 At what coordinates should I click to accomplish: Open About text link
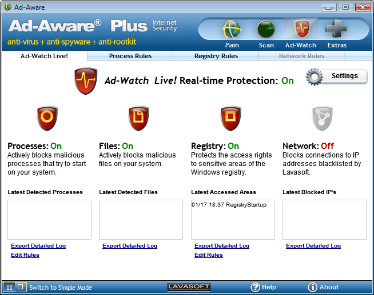329,287
